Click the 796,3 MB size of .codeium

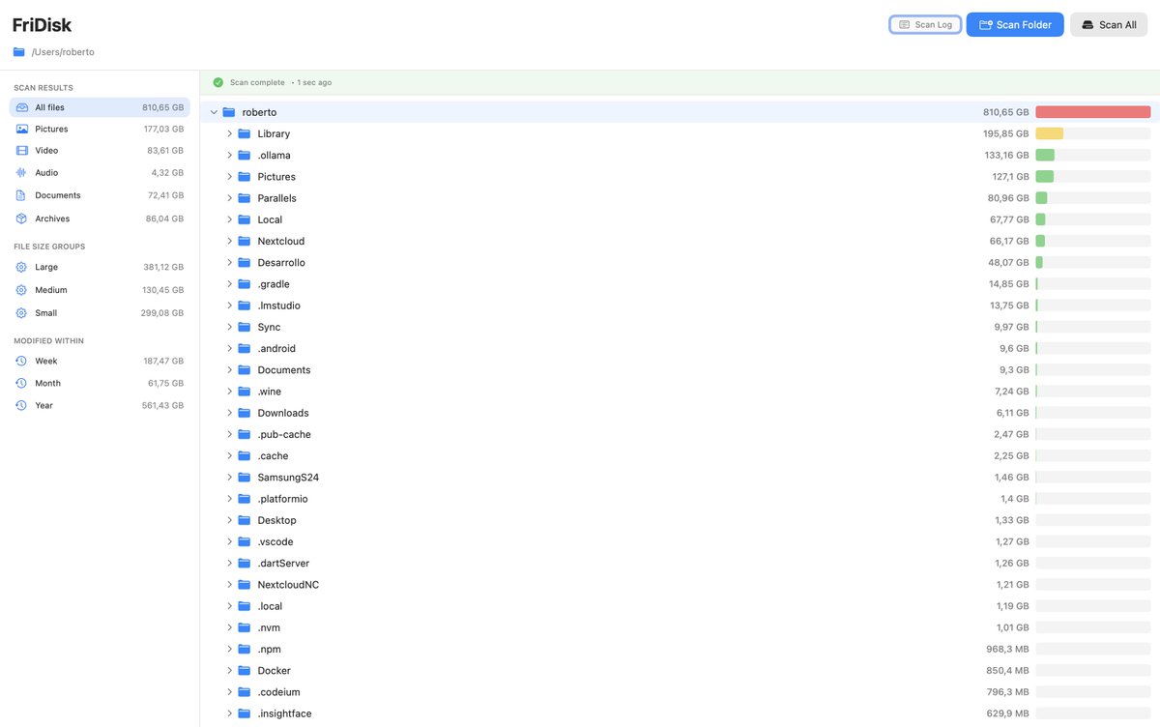click(x=1007, y=692)
